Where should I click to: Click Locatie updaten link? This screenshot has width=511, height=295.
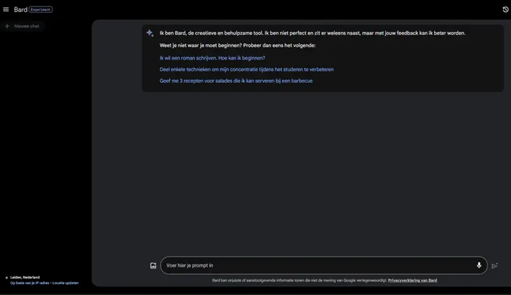pos(65,283)
